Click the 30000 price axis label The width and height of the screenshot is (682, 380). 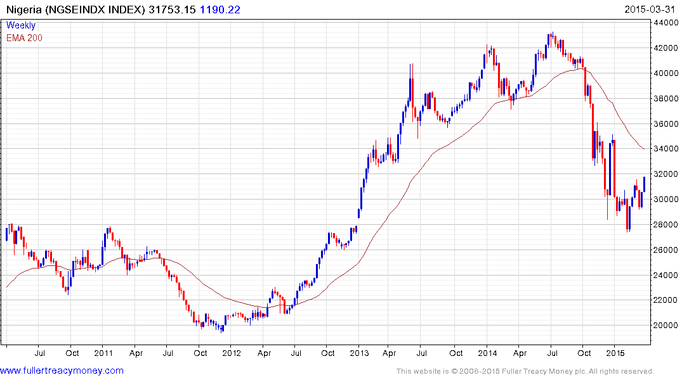point(666,199)
